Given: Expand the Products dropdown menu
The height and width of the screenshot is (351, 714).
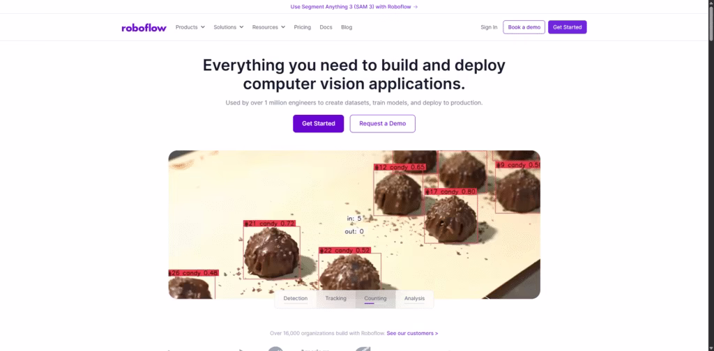Looking at the screenshot, I should [x=190, y=27].
